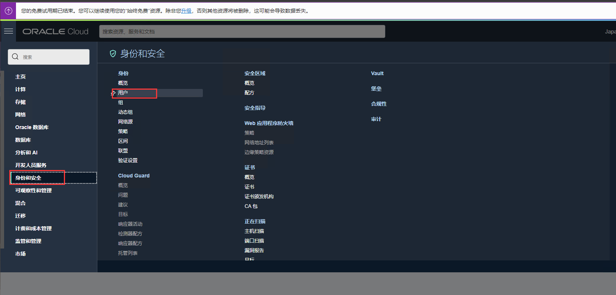
Task: Select 数据库 in the left navigation
Action: tap(23, 140)
